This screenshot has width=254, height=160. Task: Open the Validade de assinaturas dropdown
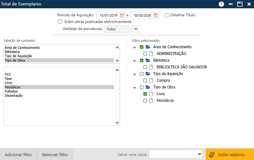tap(122, 29)
